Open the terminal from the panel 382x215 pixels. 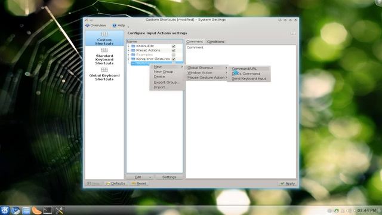(48, 210)
